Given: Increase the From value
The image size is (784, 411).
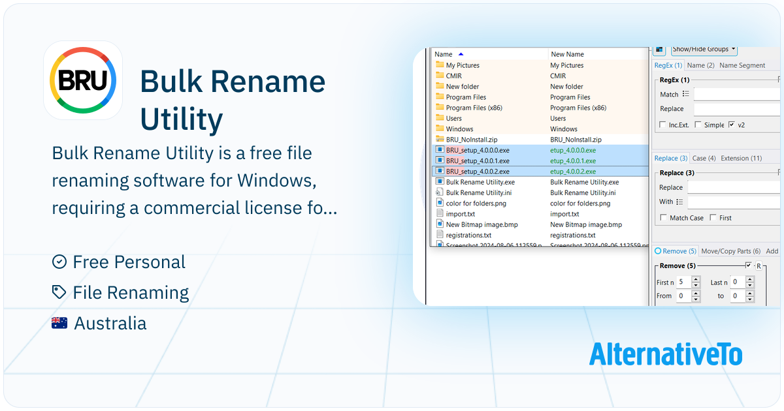Looking at the screenshot, I should click(696, 293).
